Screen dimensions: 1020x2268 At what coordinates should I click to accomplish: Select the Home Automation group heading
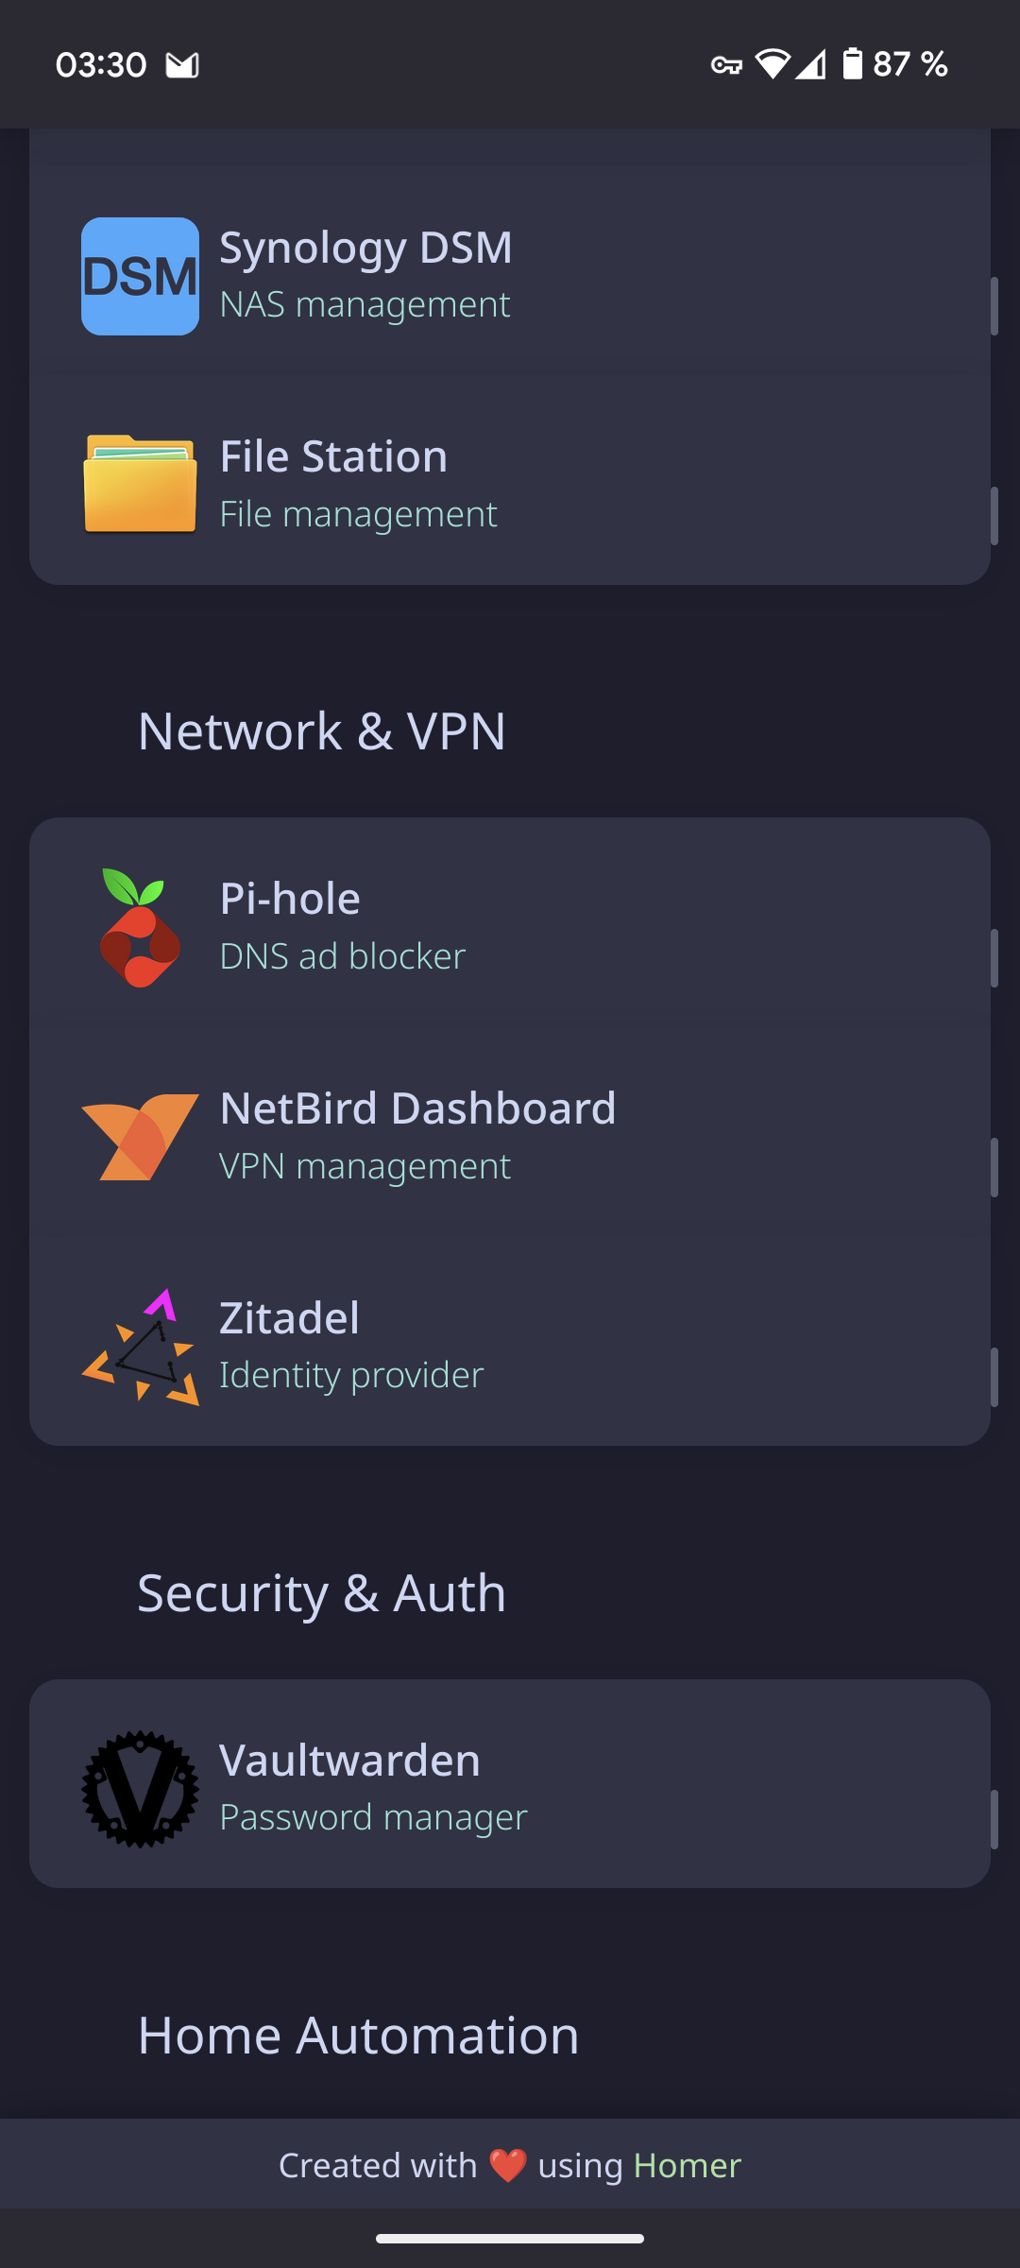(x=358, y=2036)
